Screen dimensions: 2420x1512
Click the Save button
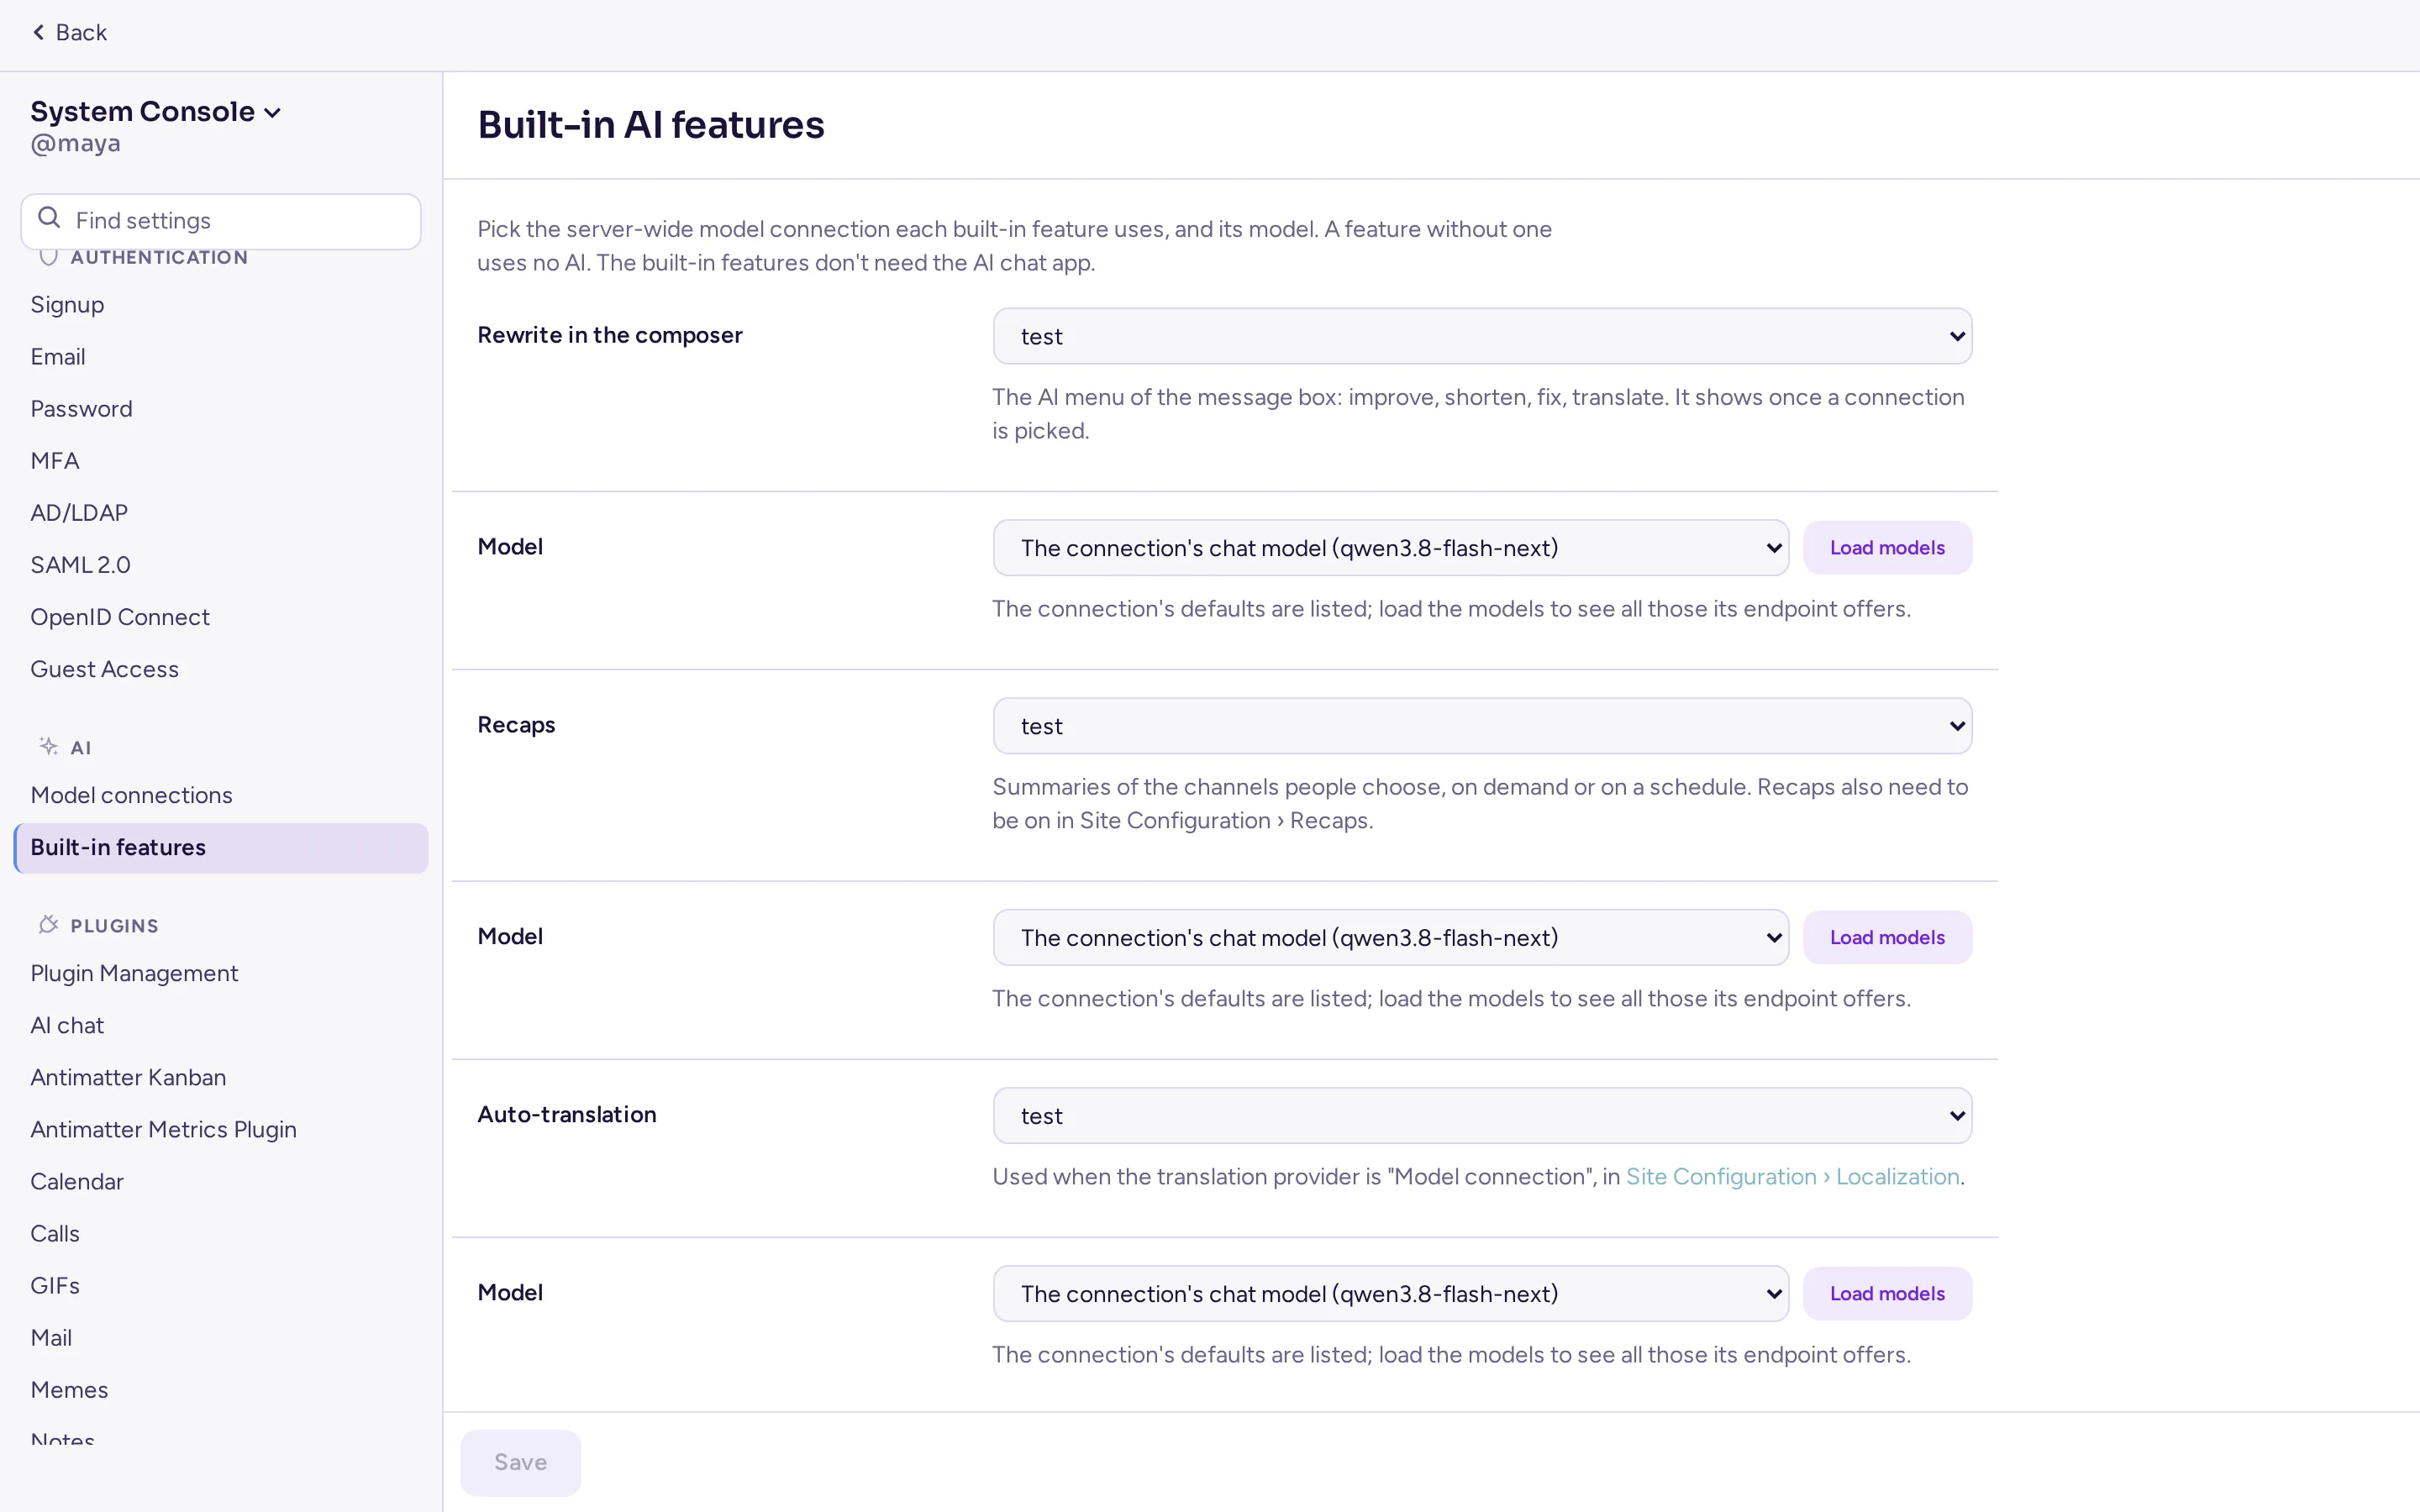tap(520, 1462)
